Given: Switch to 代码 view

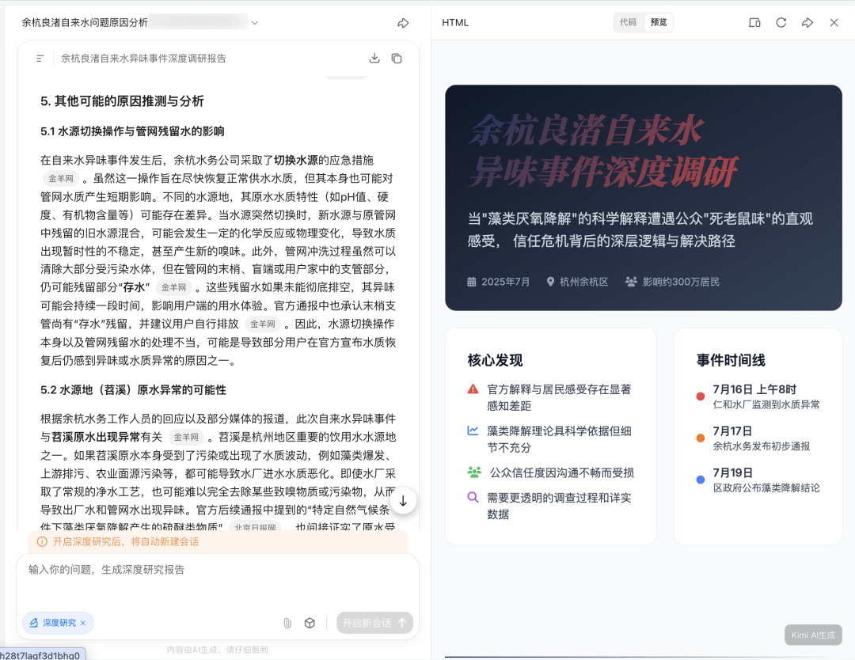Looking at the screenshot, I should [x=628, y=23].
